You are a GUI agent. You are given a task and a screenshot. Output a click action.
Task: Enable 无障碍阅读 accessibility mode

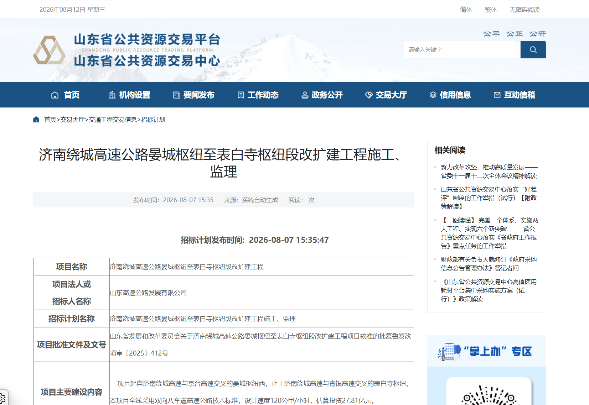(x=525, y=10)
